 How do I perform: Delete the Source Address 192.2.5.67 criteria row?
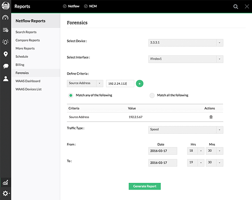211,117
